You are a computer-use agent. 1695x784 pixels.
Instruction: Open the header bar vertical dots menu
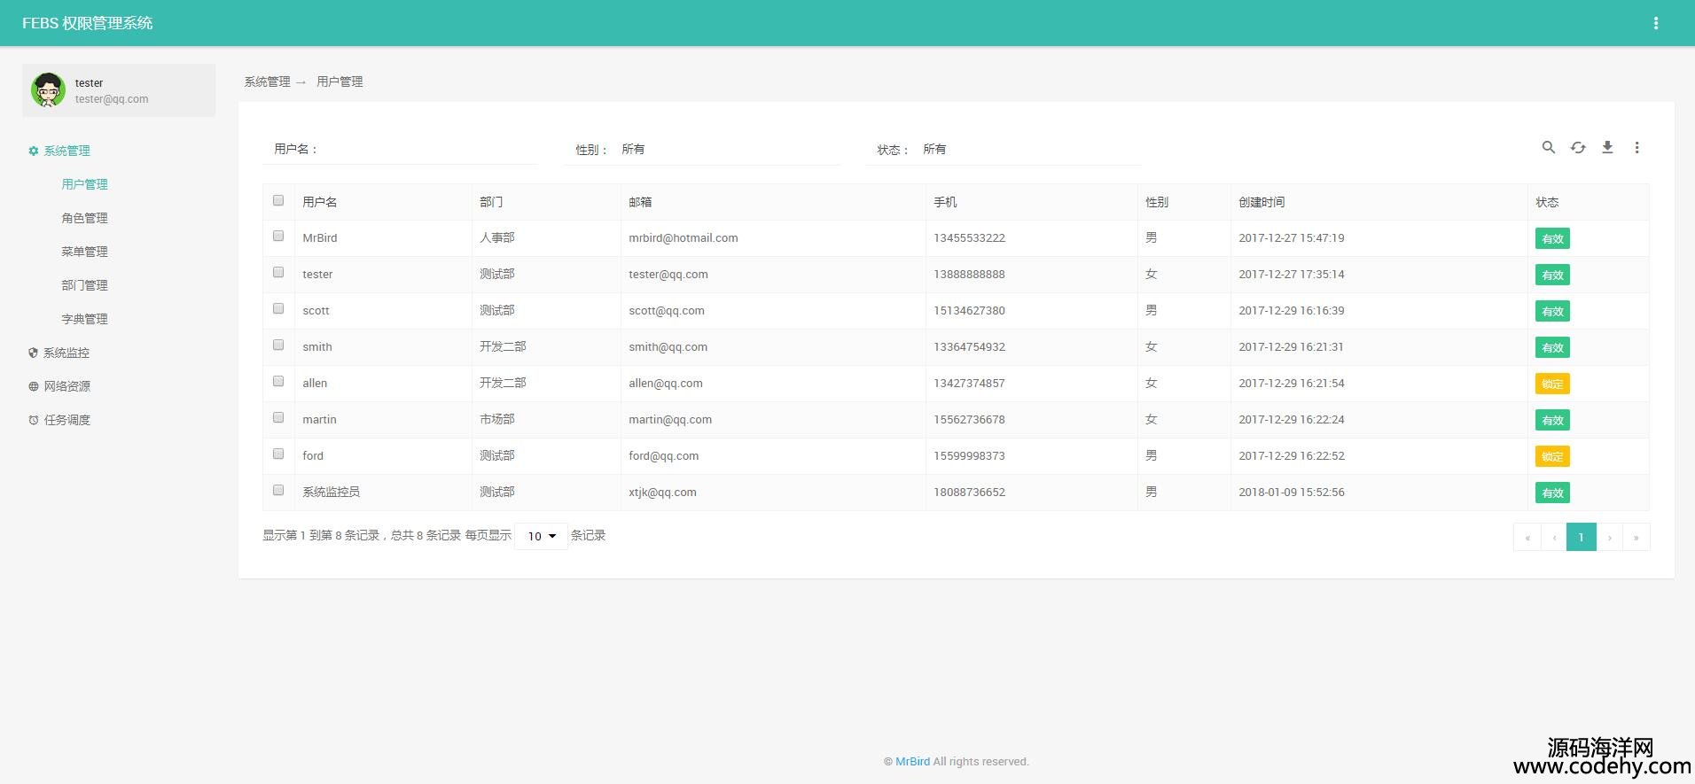click(1655, 23)
